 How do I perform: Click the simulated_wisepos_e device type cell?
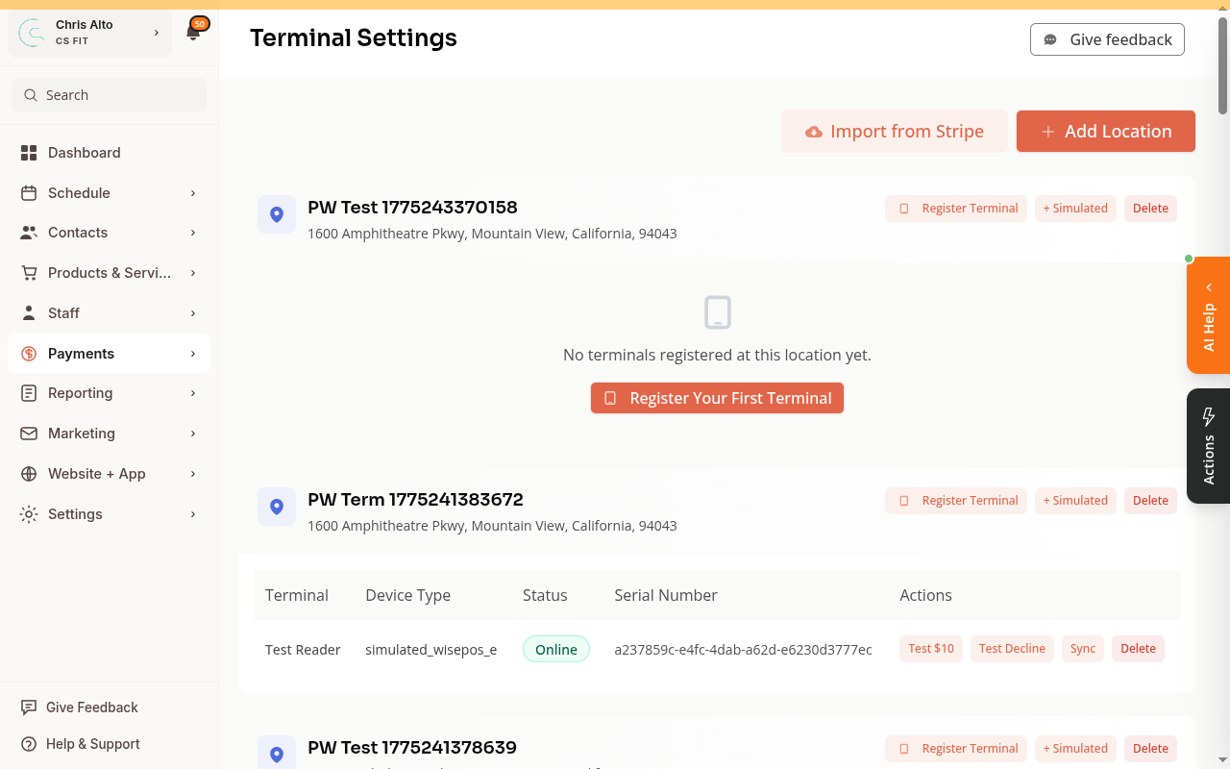(431, 650)
